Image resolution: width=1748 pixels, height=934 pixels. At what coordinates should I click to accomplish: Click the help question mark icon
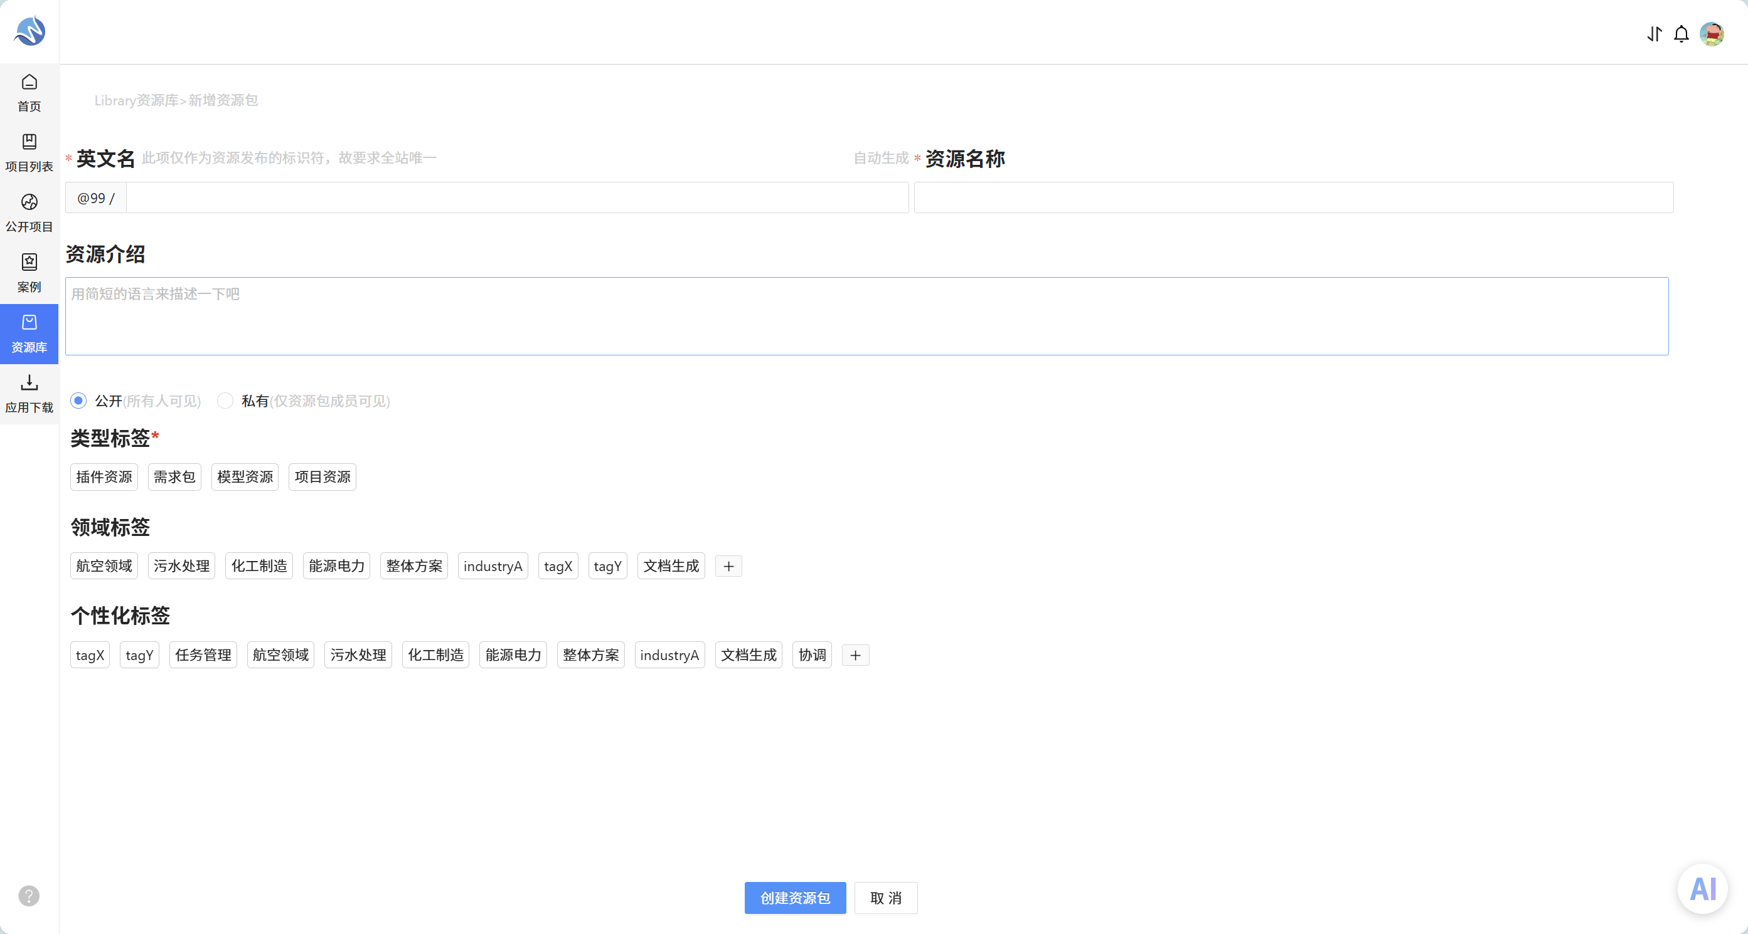(28, 896)
